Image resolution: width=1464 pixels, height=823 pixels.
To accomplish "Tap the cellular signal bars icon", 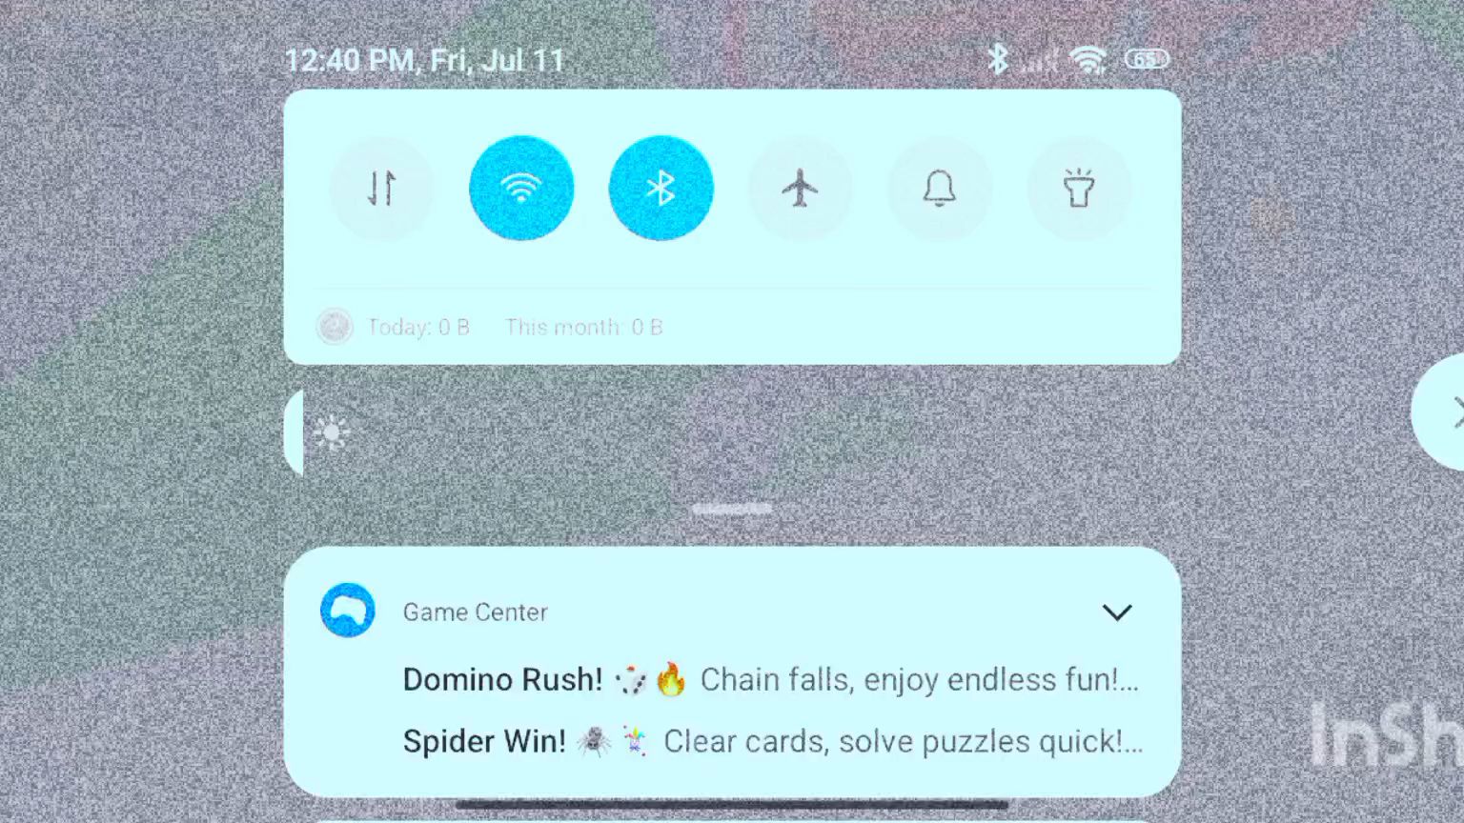I will (x=1039, y=61).
